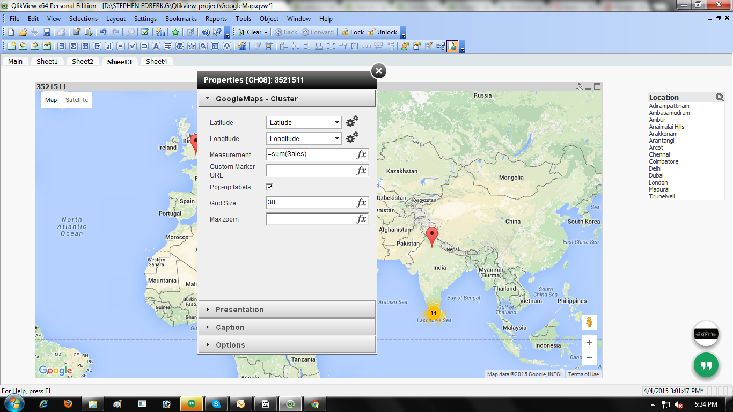Click the Lock selections button

pos(353,32)
